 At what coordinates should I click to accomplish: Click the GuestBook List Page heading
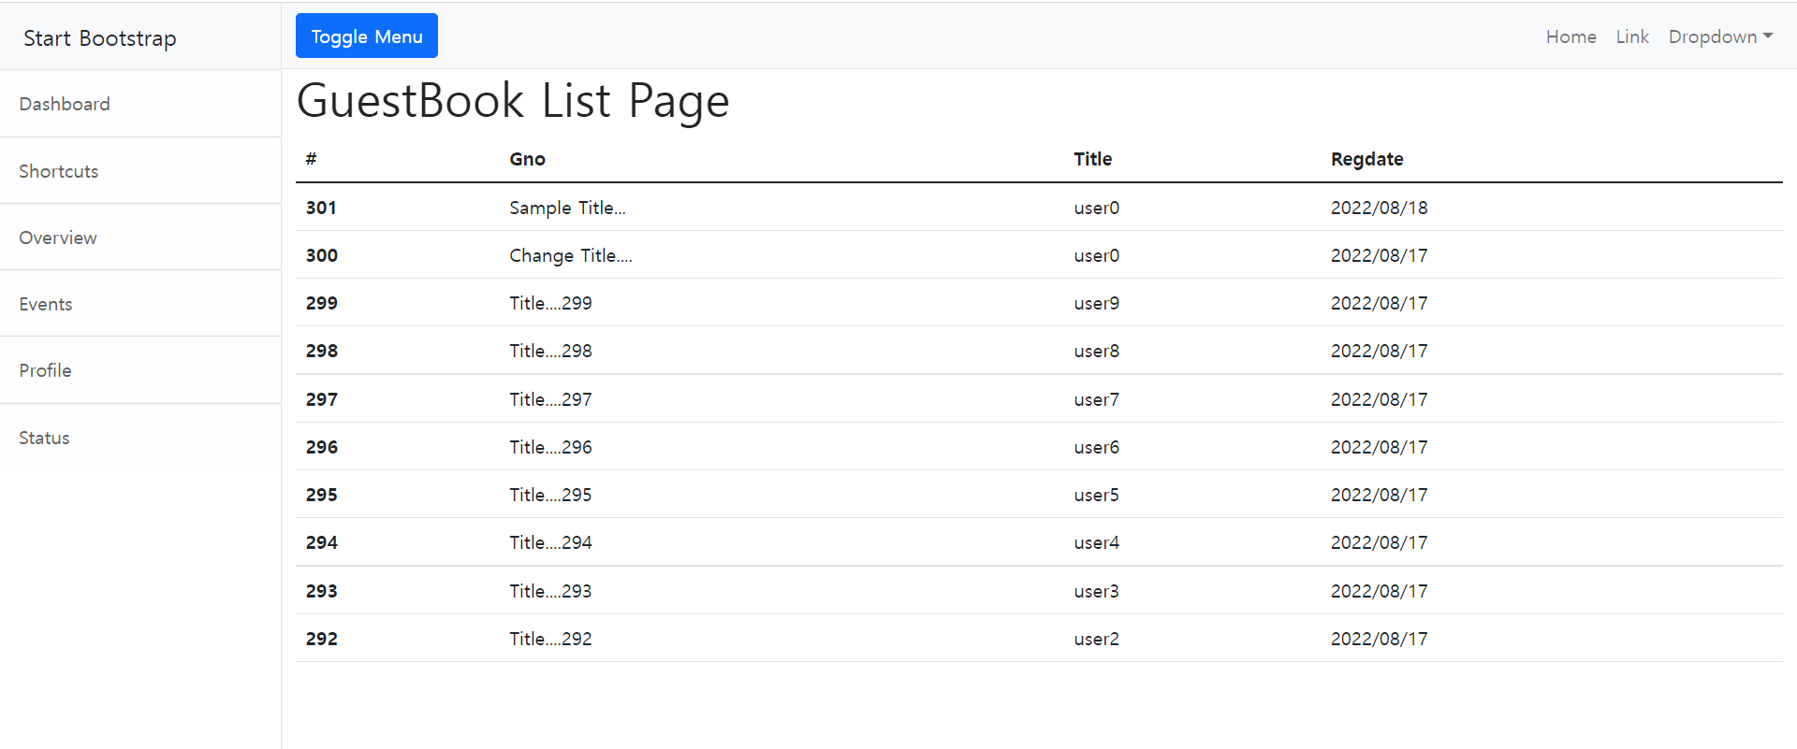coord(513,101)
